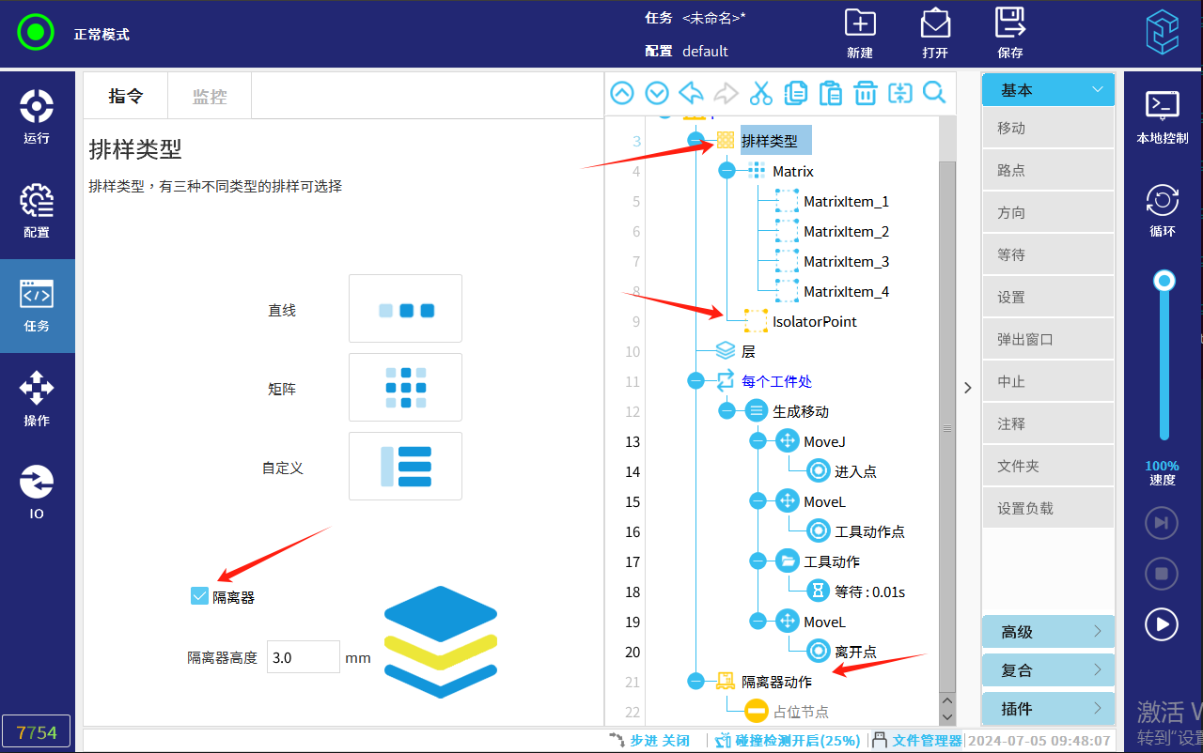Click the 隔离器高度 value input field

[x=303, y=657]
